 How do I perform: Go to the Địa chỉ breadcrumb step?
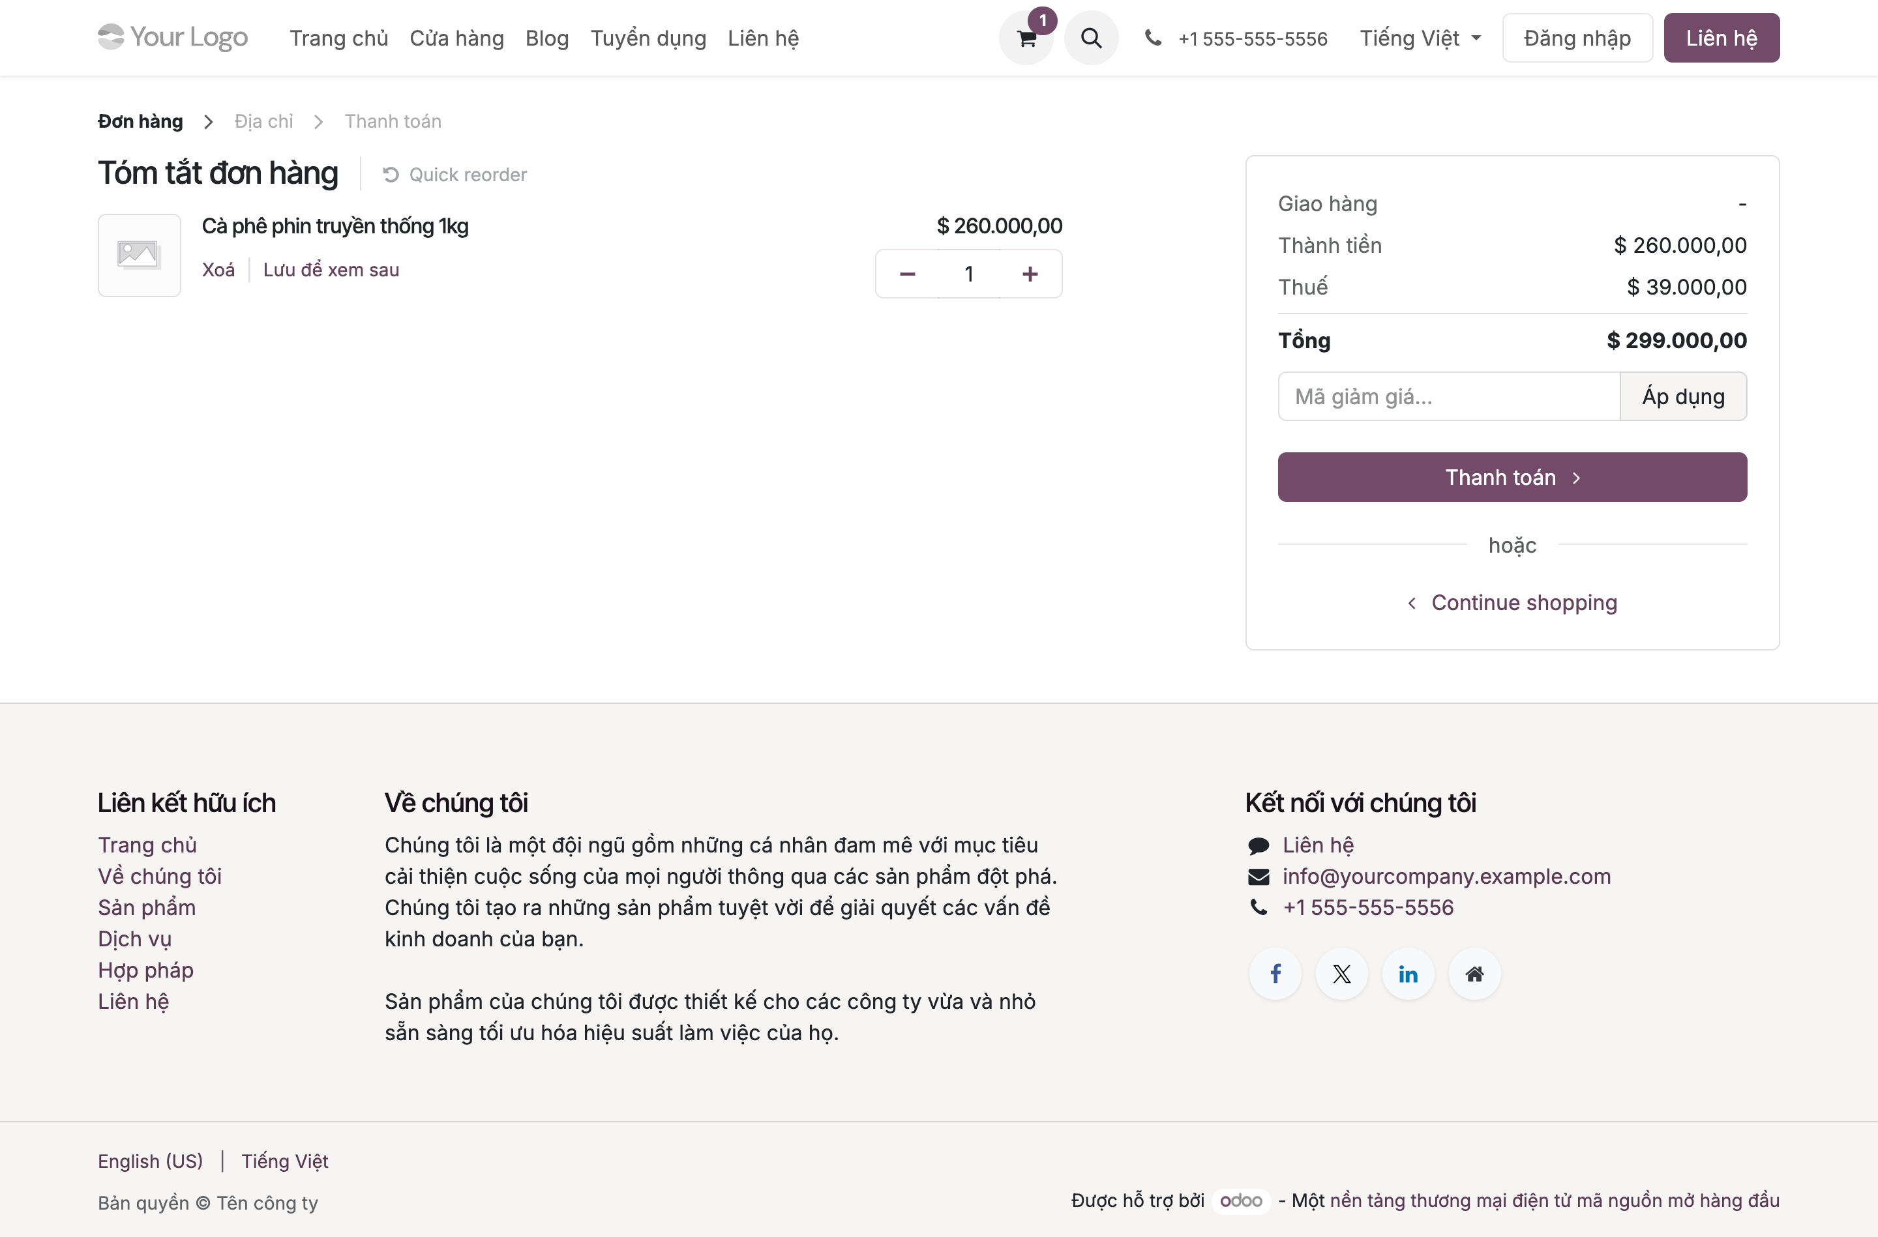pyautogui.click(x=263, y=121)
